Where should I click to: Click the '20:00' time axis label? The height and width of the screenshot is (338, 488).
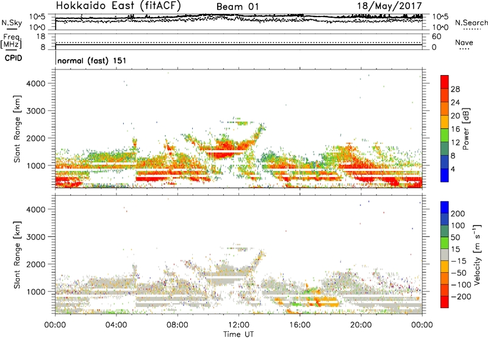click(x=361, y=325)
